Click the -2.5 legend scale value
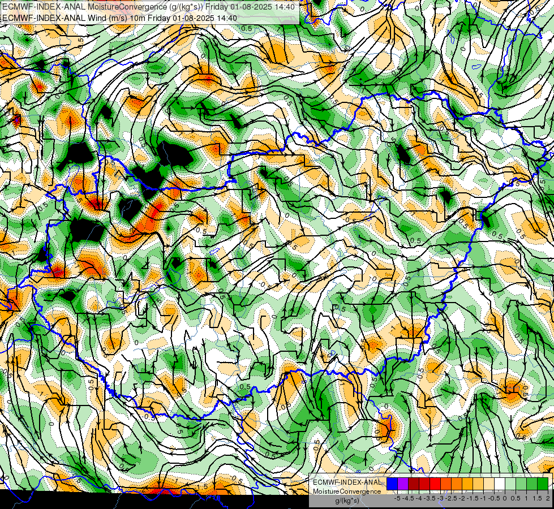The height and width of the screenshot is (509, 554). tap(451, 498)
